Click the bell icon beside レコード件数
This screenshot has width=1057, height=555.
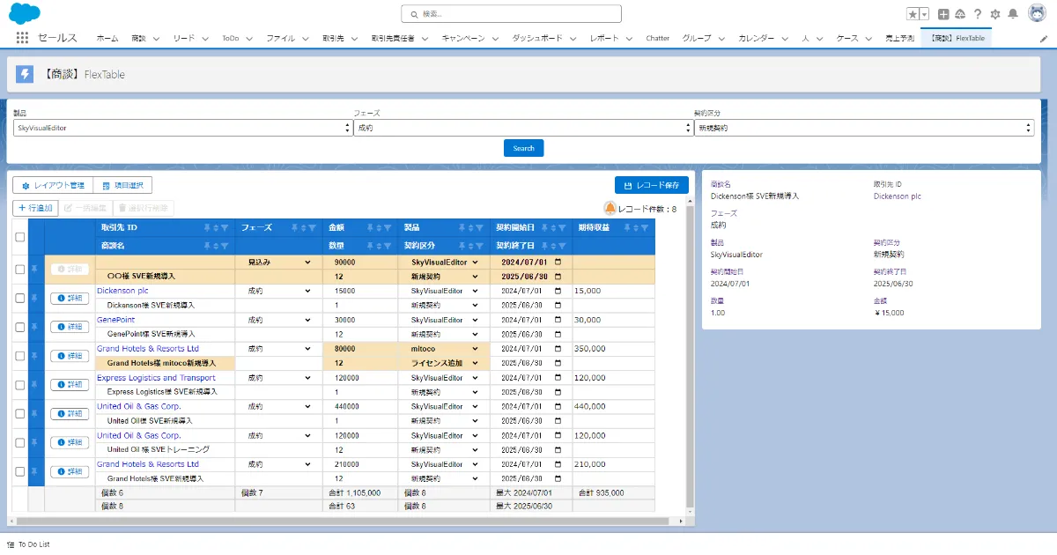point(610,208)
